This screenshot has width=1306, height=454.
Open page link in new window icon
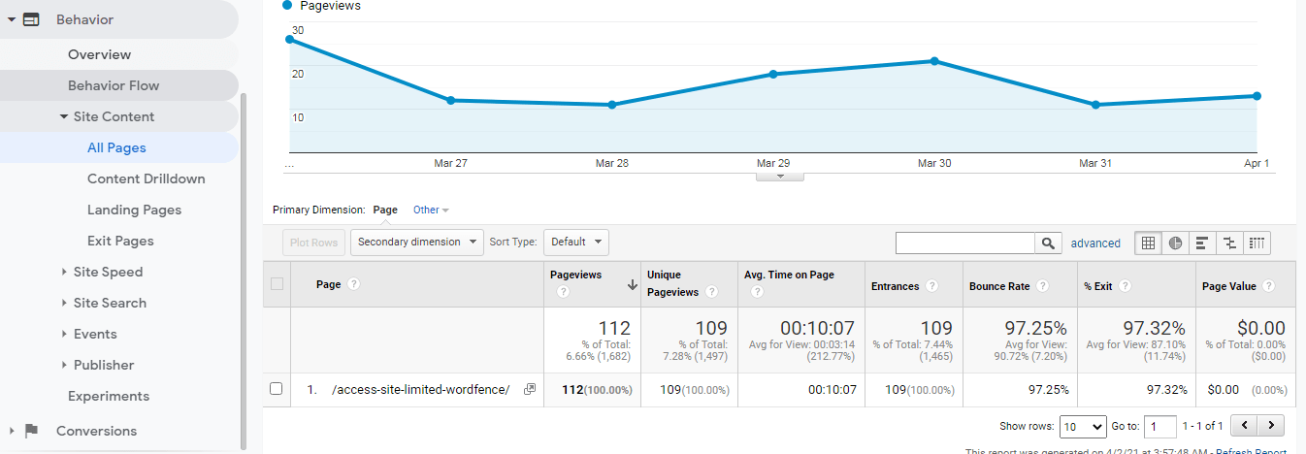point(529,389)
